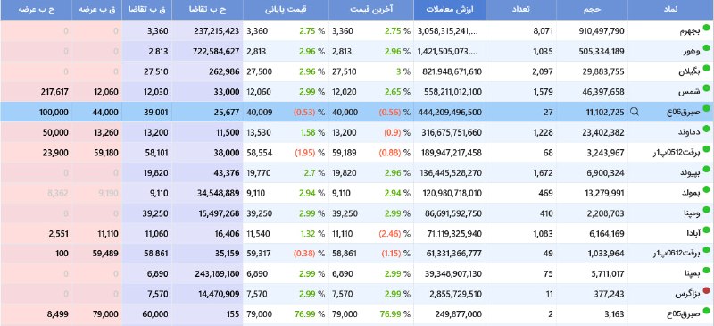The image size is (714, 326).
Task: Click closing price 13,530 in دماوند row
Action: 260,133
